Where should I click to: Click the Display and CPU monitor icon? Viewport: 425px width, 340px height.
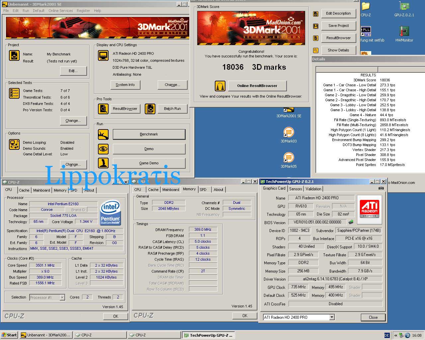point(103,55)
